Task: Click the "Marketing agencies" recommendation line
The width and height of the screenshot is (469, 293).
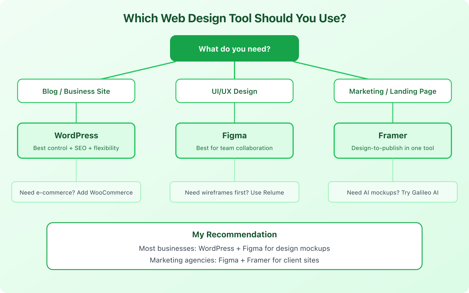Action: [x=234, y=260]
